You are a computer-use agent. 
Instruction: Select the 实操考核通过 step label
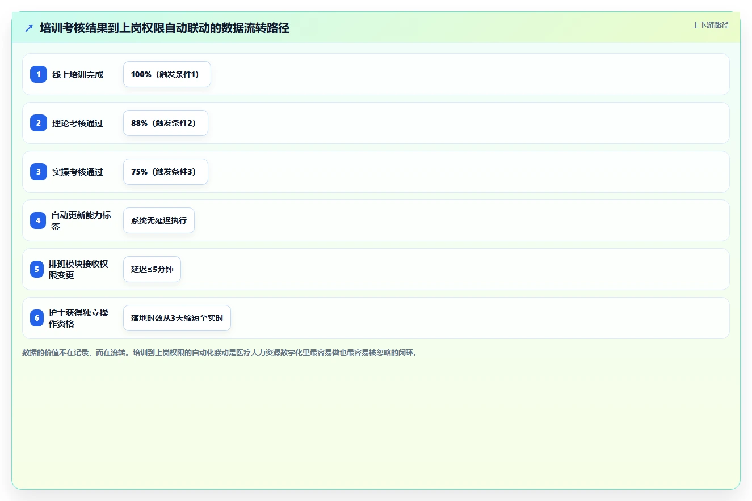point(78,172)
